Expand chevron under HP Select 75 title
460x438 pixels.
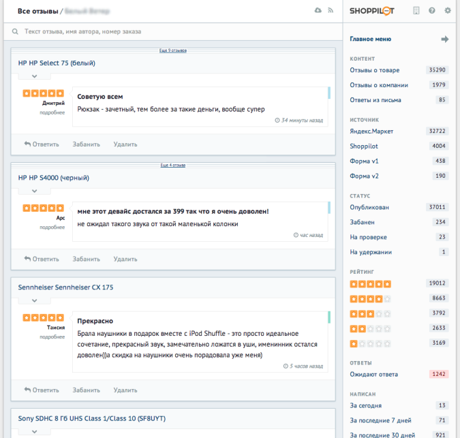[x=34, y=76]
